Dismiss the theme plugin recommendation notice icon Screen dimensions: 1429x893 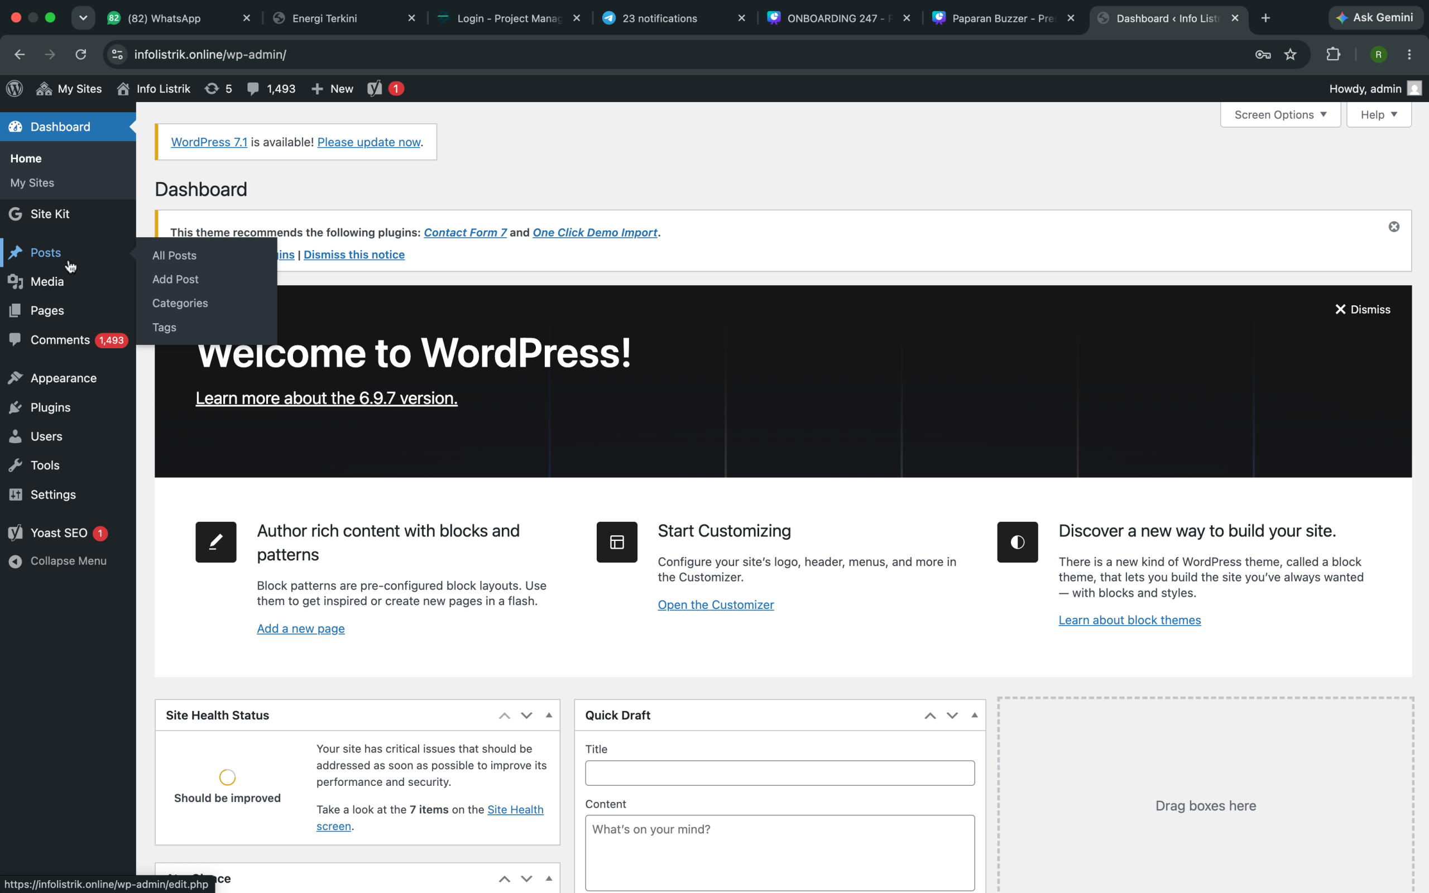click(x=1394, y=227)
